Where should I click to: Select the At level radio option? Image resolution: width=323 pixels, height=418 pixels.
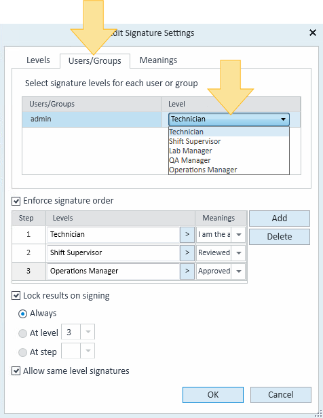click(22, 333)
